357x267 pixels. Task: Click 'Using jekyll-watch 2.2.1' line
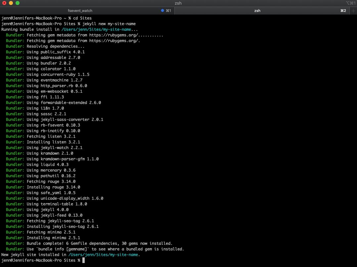tap(54, 147)
